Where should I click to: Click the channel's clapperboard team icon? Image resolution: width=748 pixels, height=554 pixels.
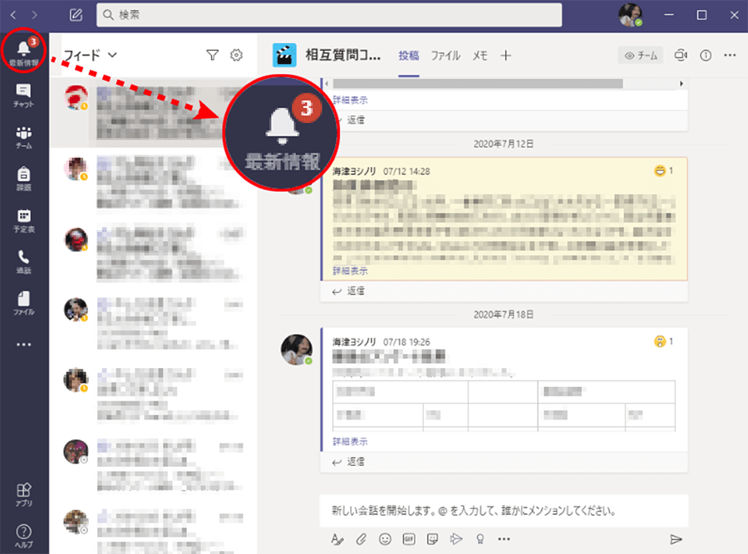[x=284, y=56]
